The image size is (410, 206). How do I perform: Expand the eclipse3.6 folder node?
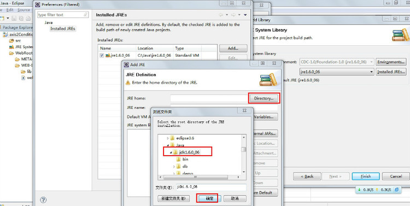click(168, 138)
